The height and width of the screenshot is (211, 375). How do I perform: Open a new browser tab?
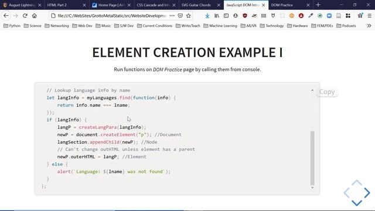tap(318, 5)
